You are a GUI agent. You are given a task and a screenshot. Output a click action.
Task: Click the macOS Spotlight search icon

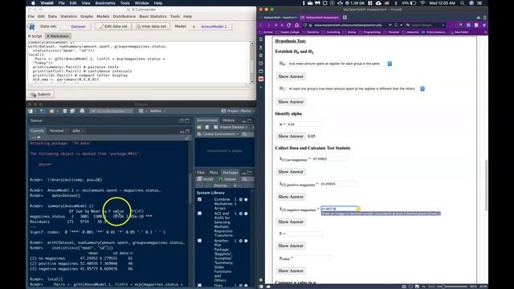click(463, 3)
